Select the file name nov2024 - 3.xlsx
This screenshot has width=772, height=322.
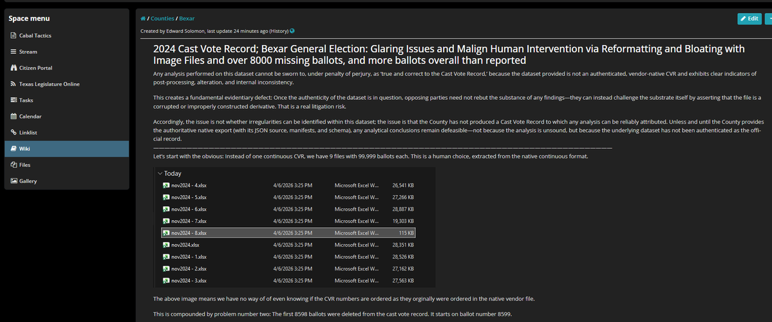(189, 281)
